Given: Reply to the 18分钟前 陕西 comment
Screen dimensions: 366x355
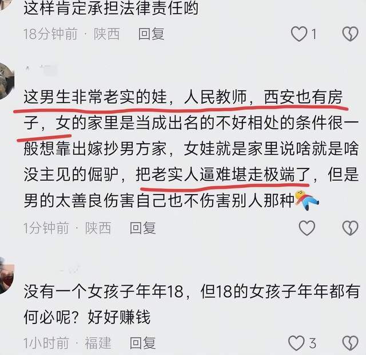Looking at the screenshot, I should pos(151,34).
